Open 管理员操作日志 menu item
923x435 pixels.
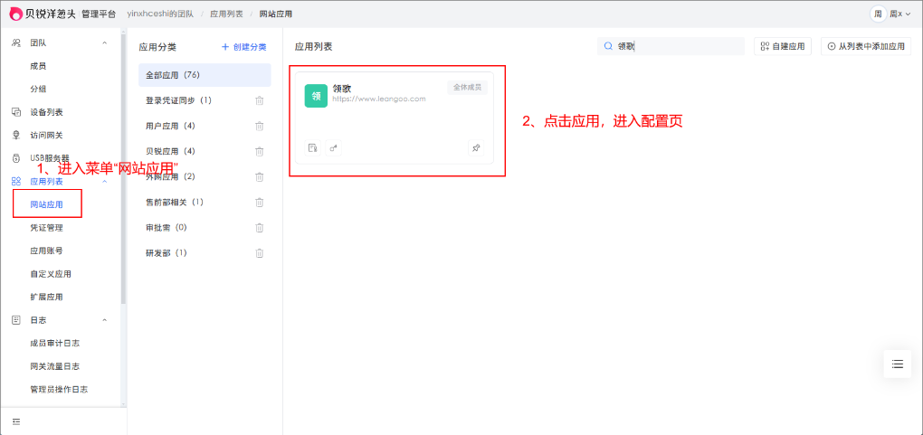coord(59,389)
